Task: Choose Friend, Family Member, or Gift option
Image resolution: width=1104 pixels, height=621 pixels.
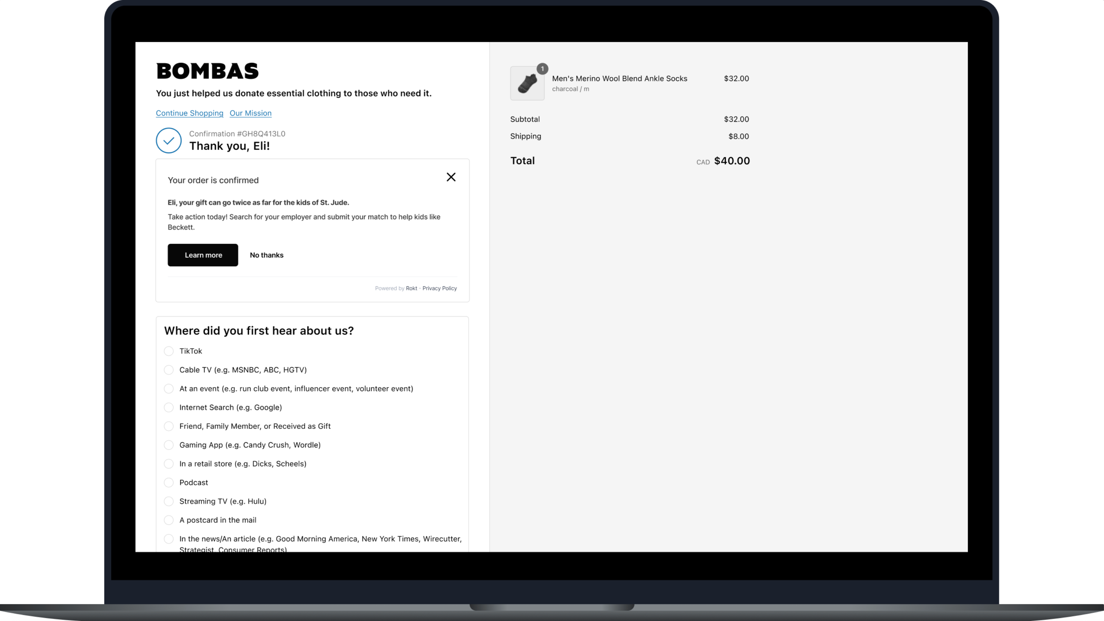Action: click(x=169, y=426)
